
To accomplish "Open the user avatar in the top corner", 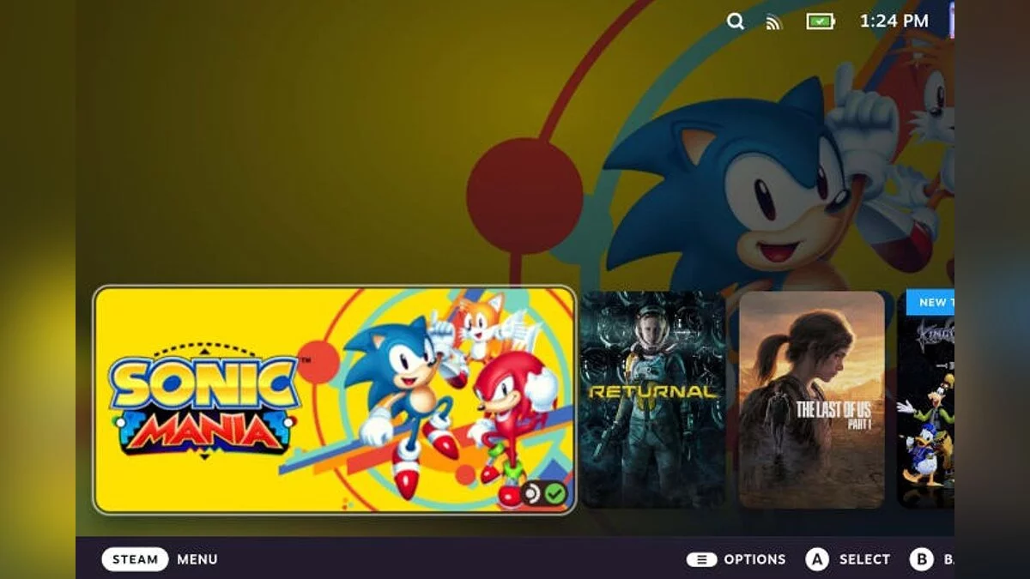I will tap(952, 21).
